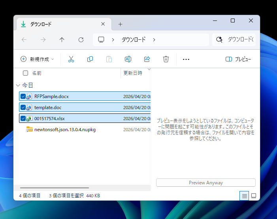Open the three-dot See more menu
277x219 pixels.
point(186,59)
